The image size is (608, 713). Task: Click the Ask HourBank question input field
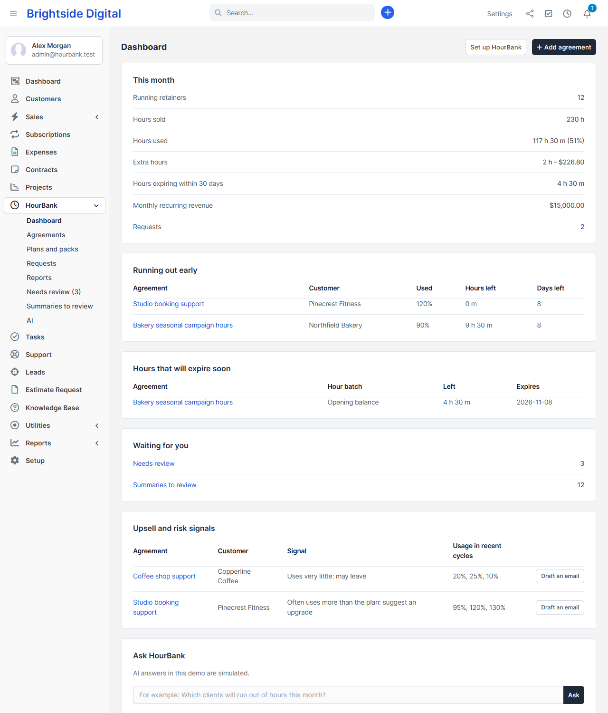tap(348, 695)
